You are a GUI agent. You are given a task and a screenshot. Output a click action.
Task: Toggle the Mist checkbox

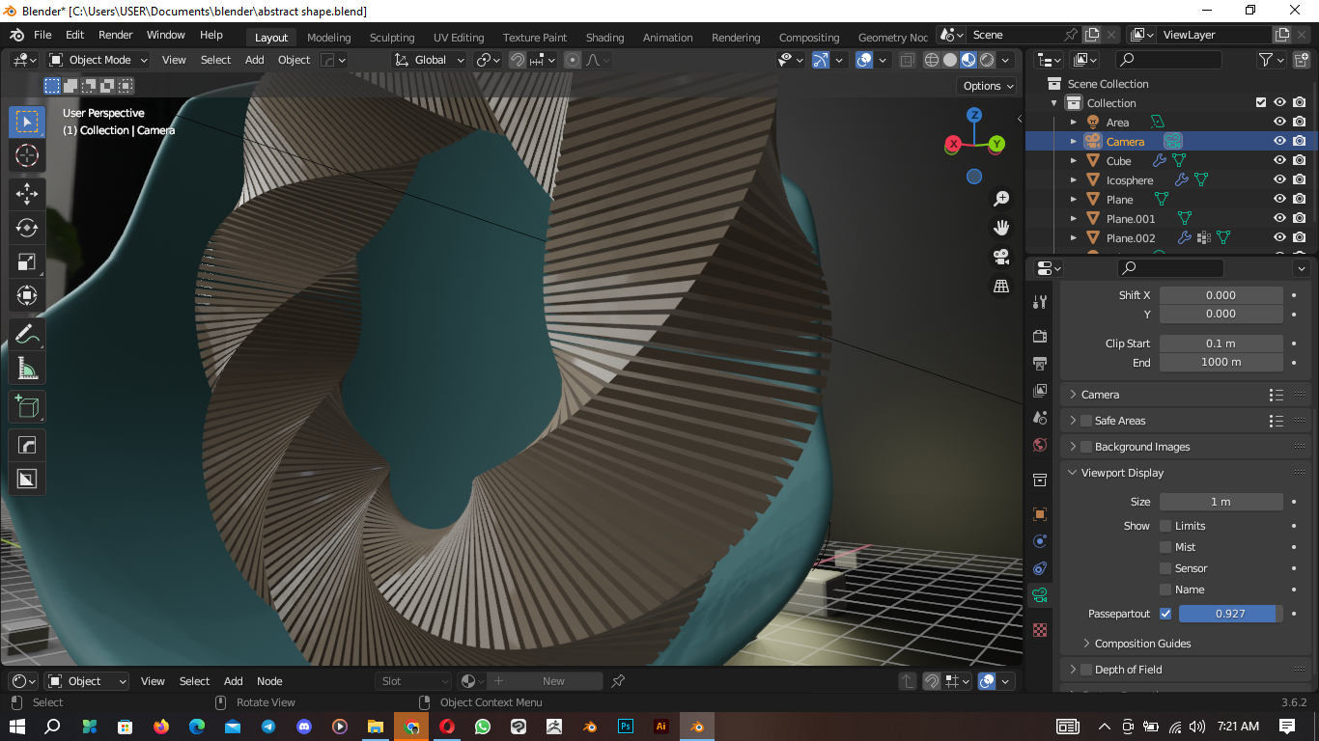(1165, 547)
